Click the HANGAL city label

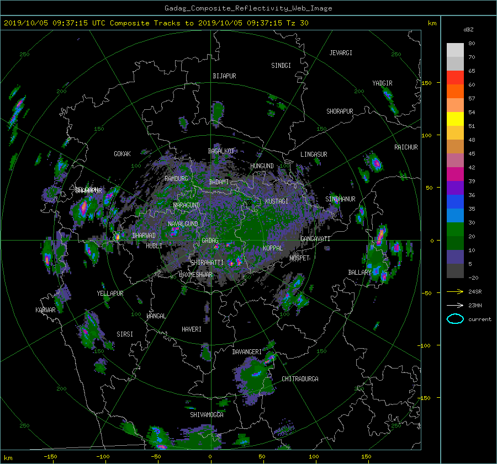coord(156,316)
